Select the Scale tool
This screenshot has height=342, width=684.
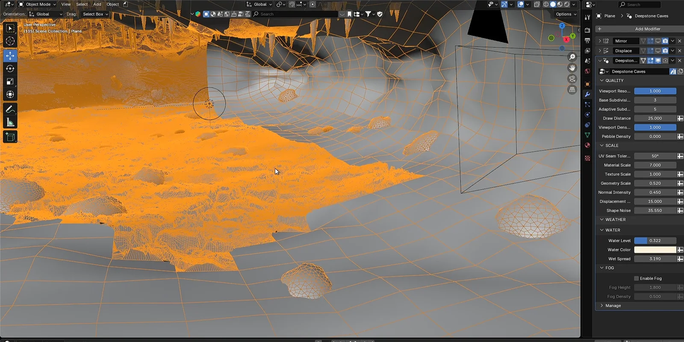coord(10,82)
